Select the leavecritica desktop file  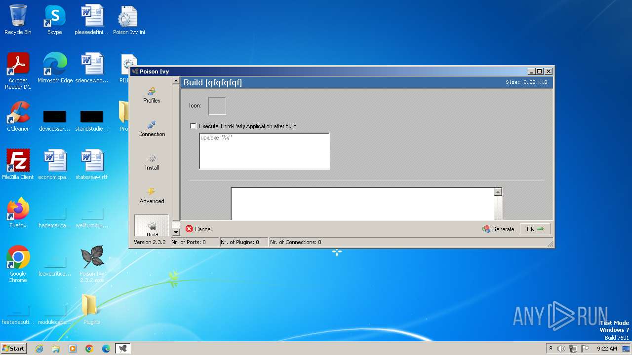(55, 265)
